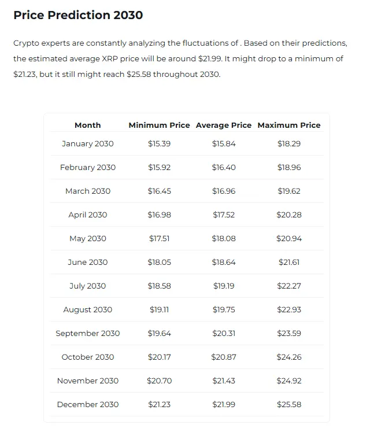Click the $21.99 value in the paragraph
385x432 pixels.
[x=210, y=58]
